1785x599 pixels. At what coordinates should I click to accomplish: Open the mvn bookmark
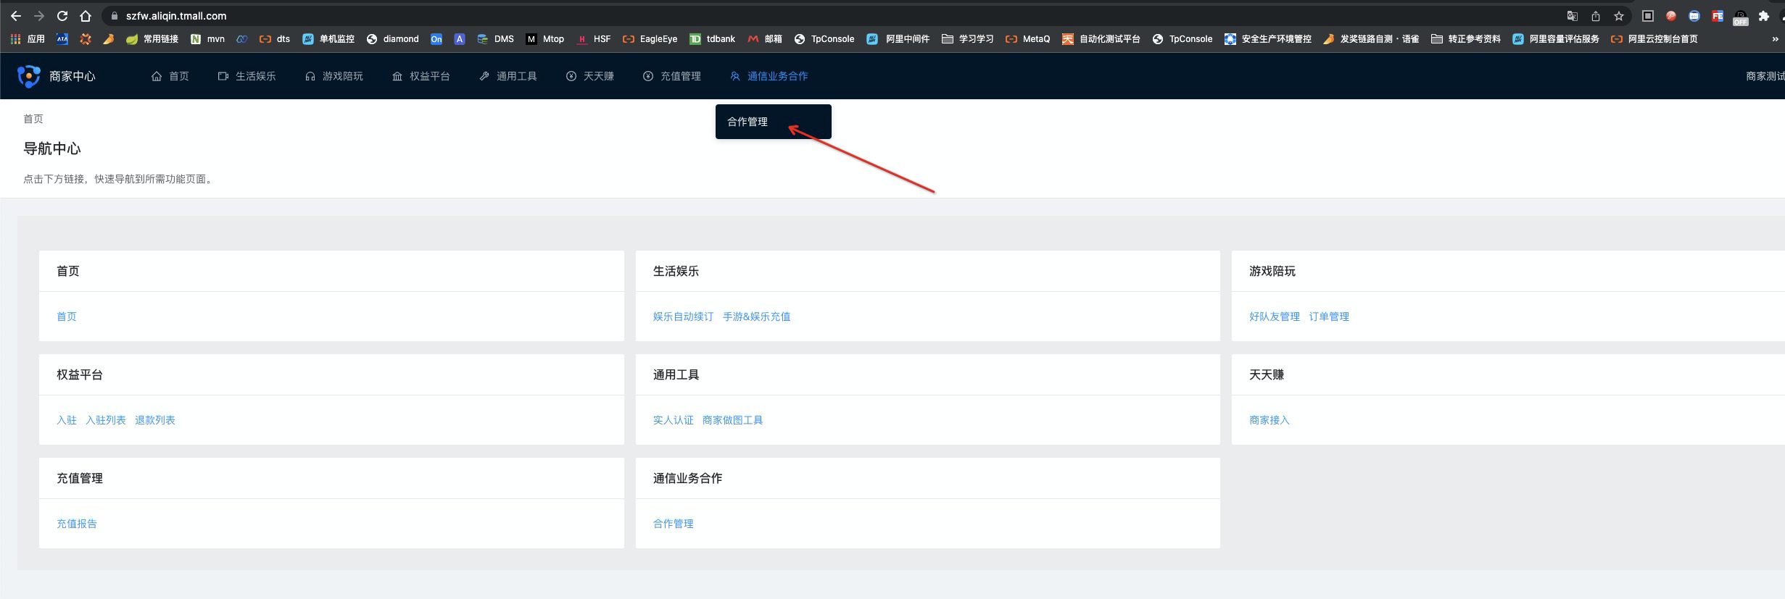tap(207, 39)
